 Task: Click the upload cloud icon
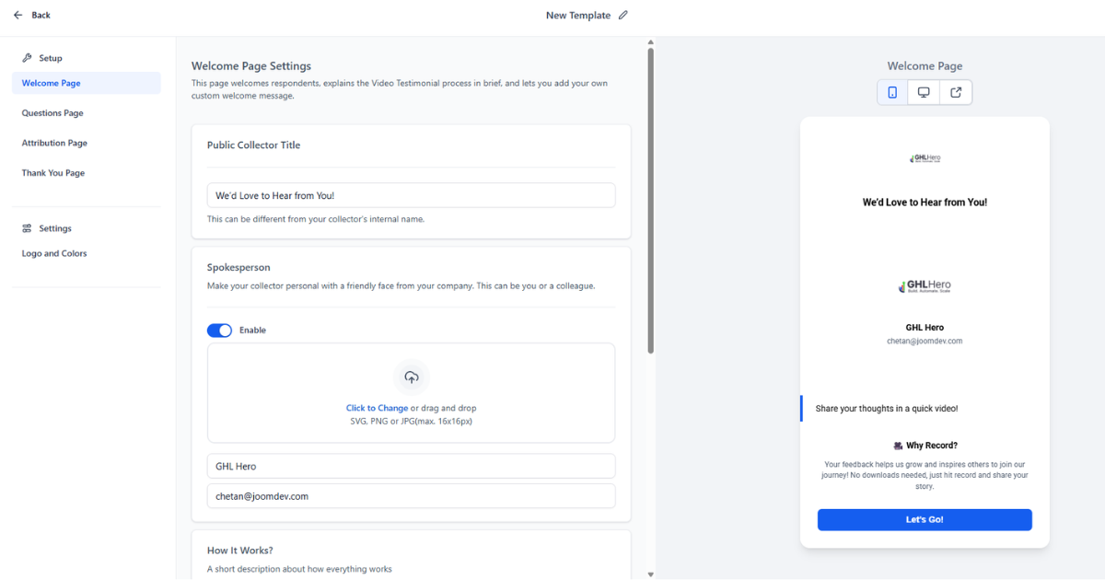click(412, 377)
